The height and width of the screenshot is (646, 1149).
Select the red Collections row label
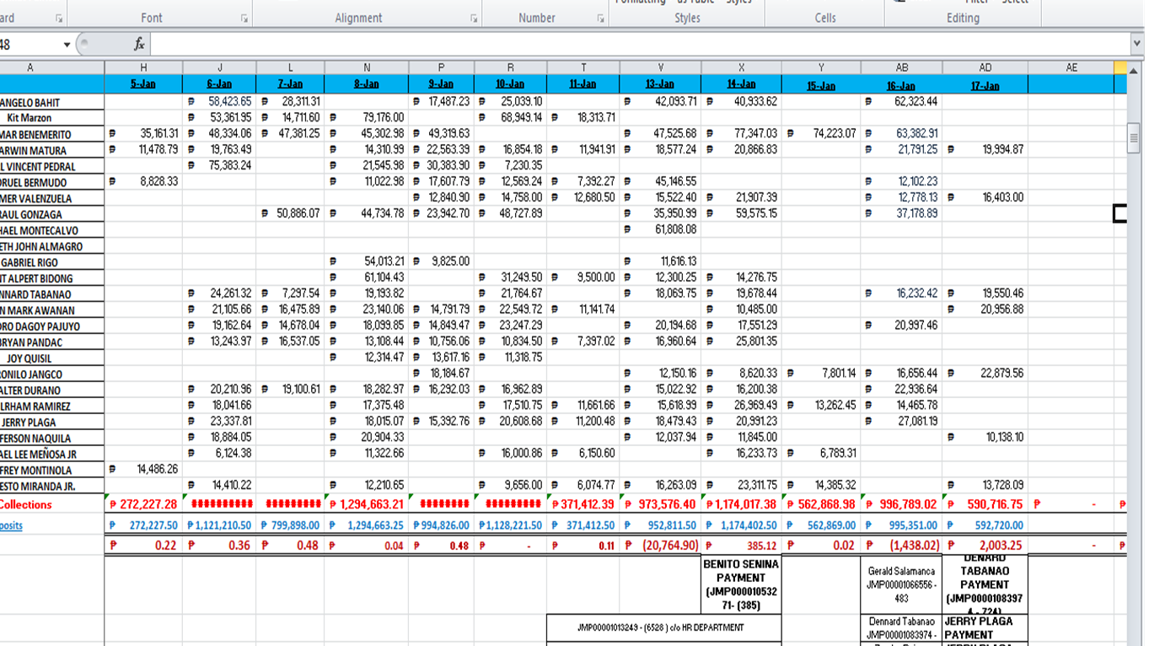[52, 504]
